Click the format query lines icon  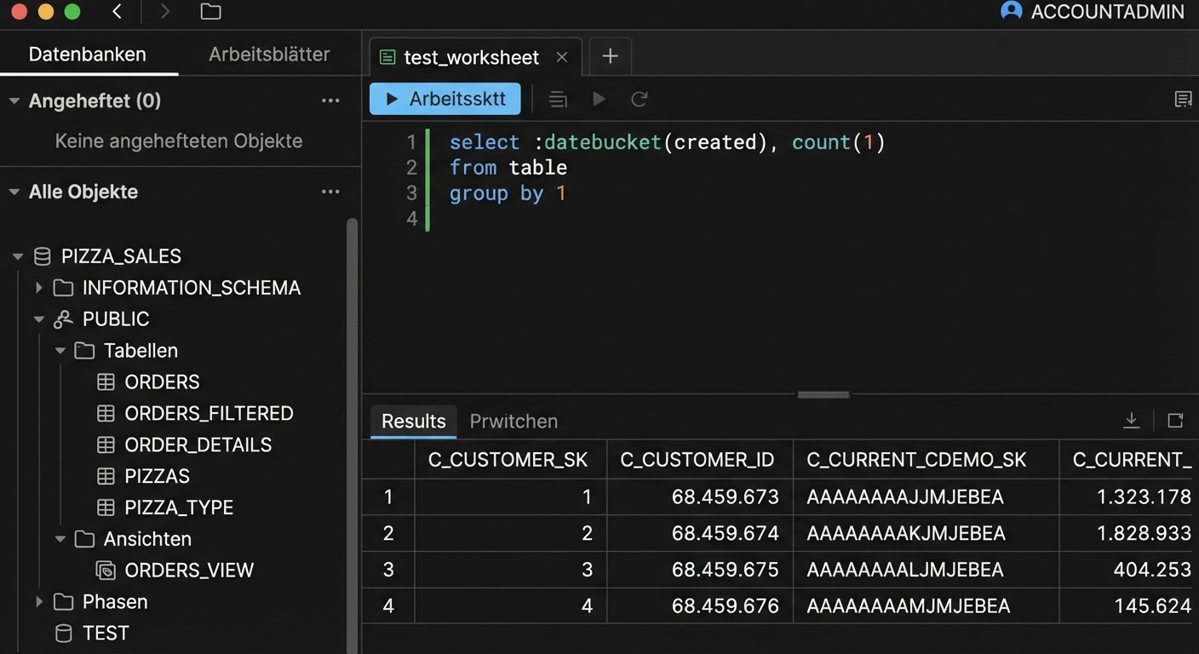tap(558, 100)
